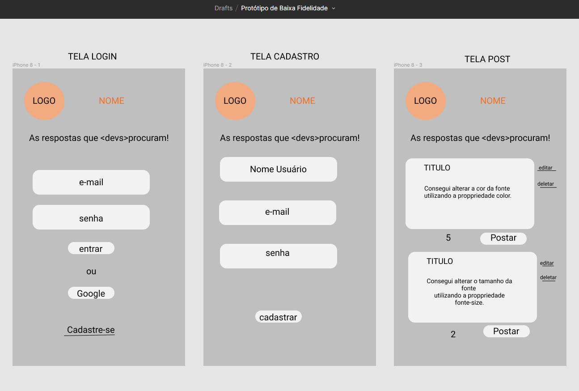Click the number 5 under first post
The image size is (579, 391).
[448, 238]
